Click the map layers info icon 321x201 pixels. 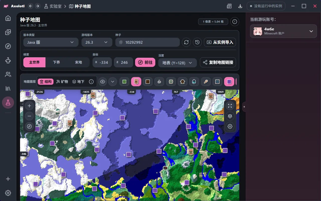91,82
